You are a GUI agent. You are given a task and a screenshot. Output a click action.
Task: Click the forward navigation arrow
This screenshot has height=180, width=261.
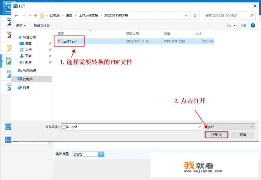[24, 16]
